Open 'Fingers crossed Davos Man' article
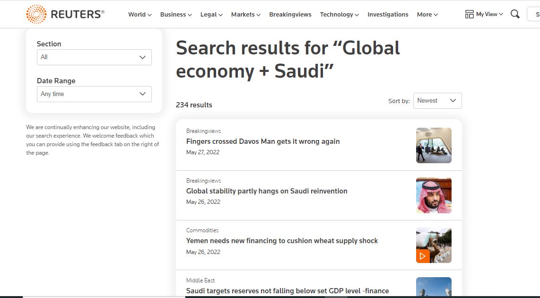 pos(263,141)
